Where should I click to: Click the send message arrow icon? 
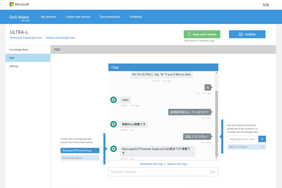(x=212, y=172)
